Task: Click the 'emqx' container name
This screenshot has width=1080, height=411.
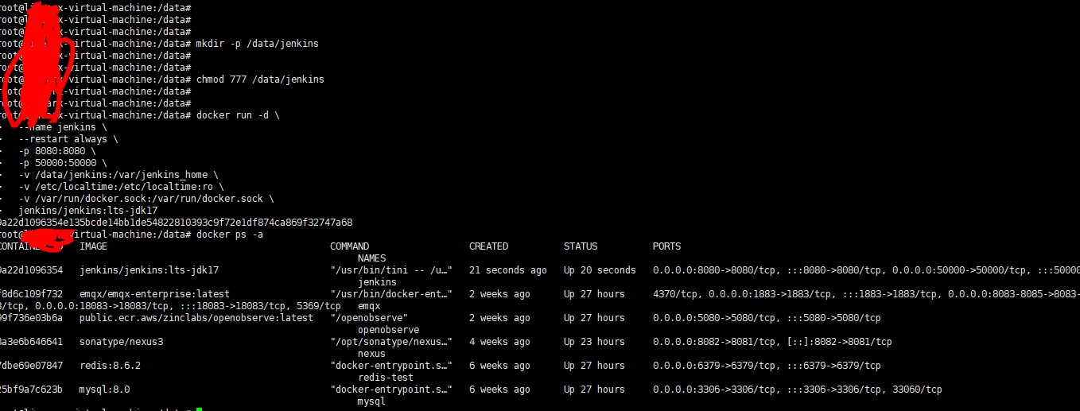Action: click(369, 306)
